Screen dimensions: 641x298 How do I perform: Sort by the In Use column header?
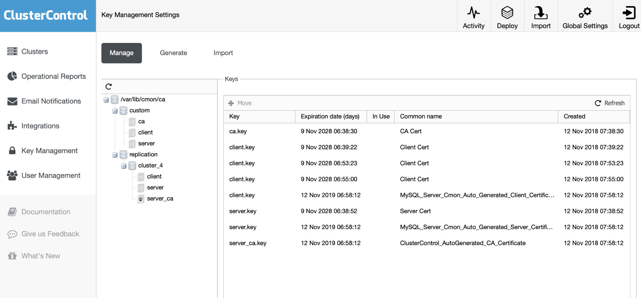tap(381, 117)
